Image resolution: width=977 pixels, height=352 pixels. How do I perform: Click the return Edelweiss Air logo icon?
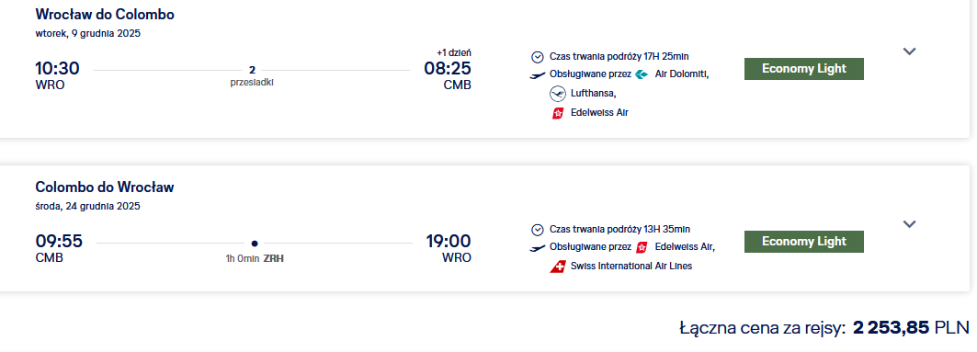(x=642, y=247)
